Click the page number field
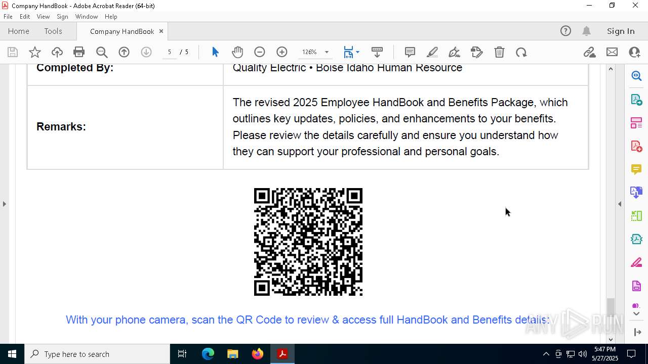The width and height of the screenshot is (648, 364). (x=170, y=52)
